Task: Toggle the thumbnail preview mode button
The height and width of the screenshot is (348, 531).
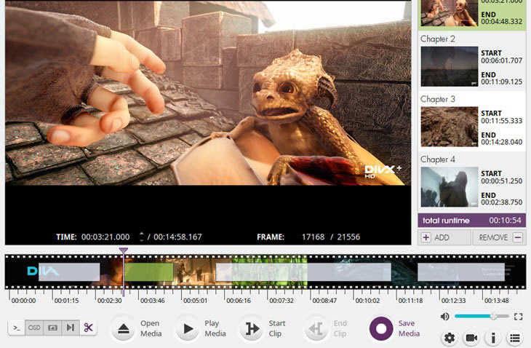Action: click(x=52, y=328)
